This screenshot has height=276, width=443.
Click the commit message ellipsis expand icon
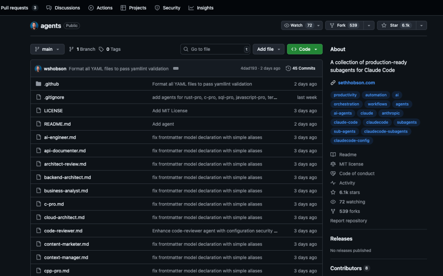[176, 68]
